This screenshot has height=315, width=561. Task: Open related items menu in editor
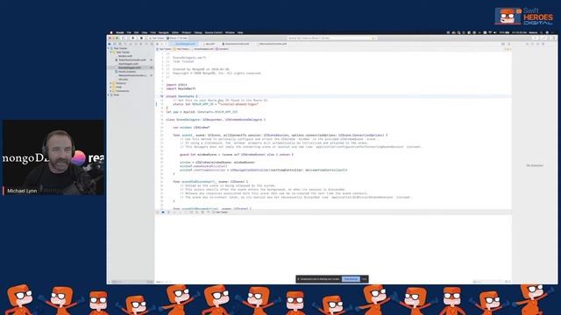157,44
